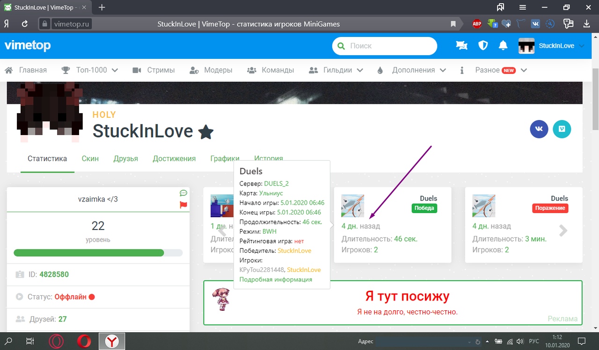Open a new browser tab
This screenshot has height=350, width=599.
point(102,7)
